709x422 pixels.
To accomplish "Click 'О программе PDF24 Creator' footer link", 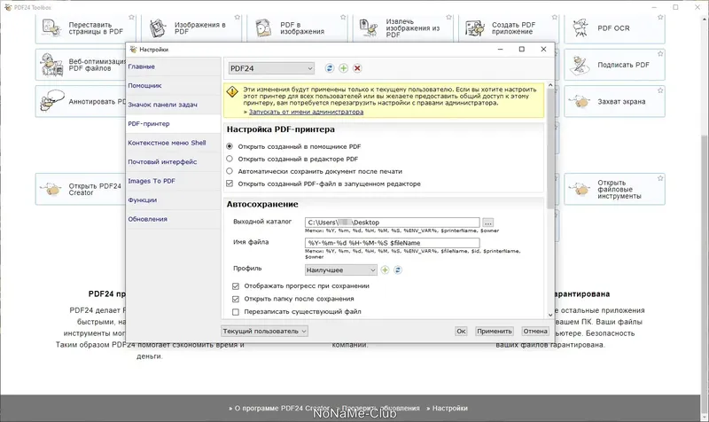I will click(x=282, y=408).
